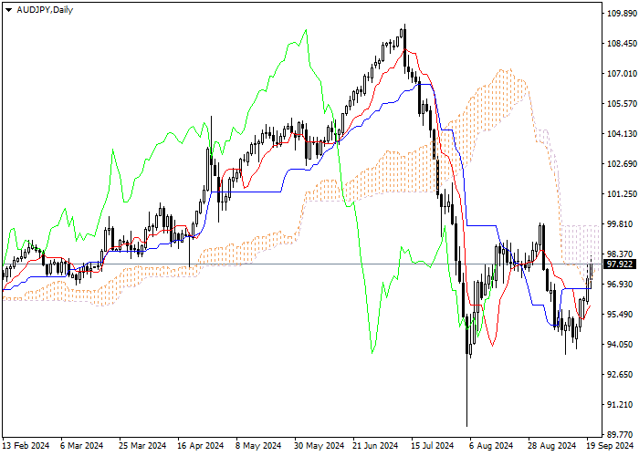Image resolution: width=639 pixels, height=456 pixels.
Task: Click the 16 Apr 2024 date label
Action: [201, 446]
